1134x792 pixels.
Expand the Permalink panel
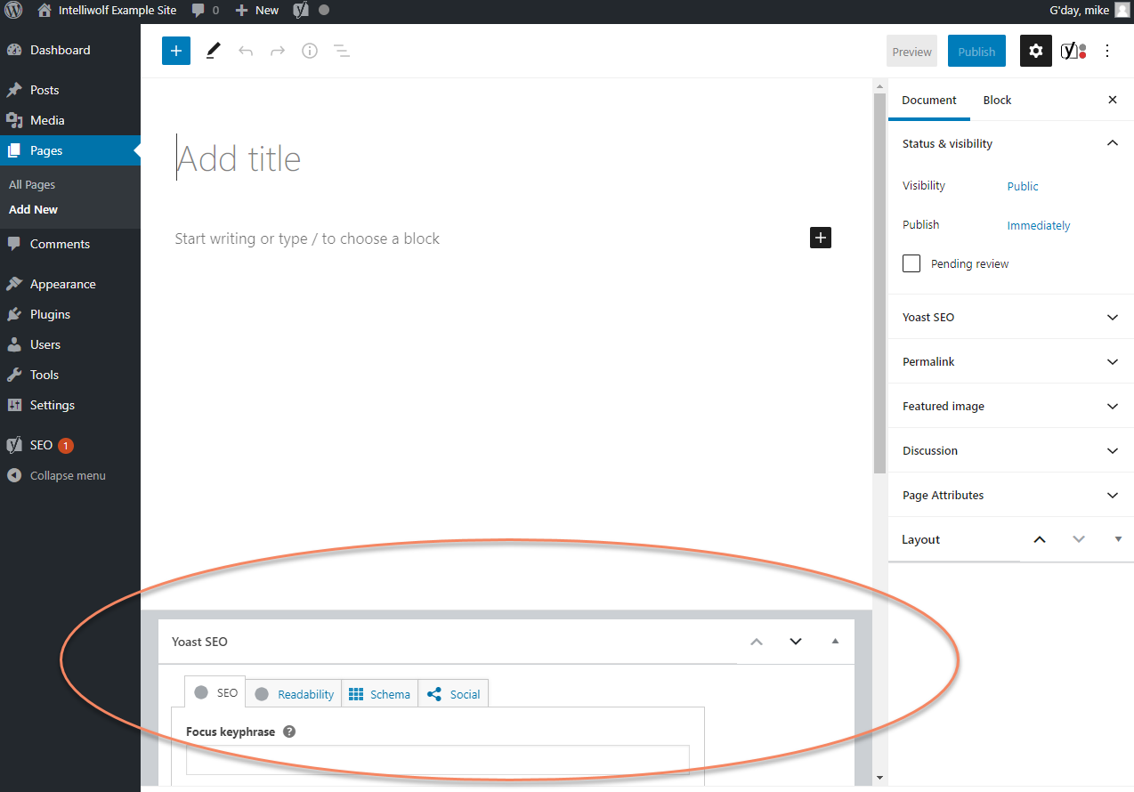tap(1010, 361)
